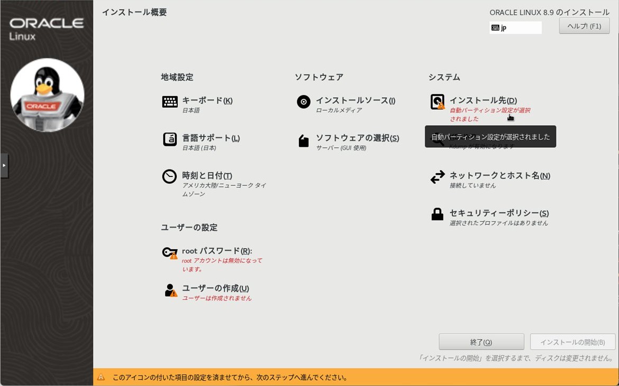Click the 言語サポート language icon
Screen dimensions: 619x386
[170, 139]
